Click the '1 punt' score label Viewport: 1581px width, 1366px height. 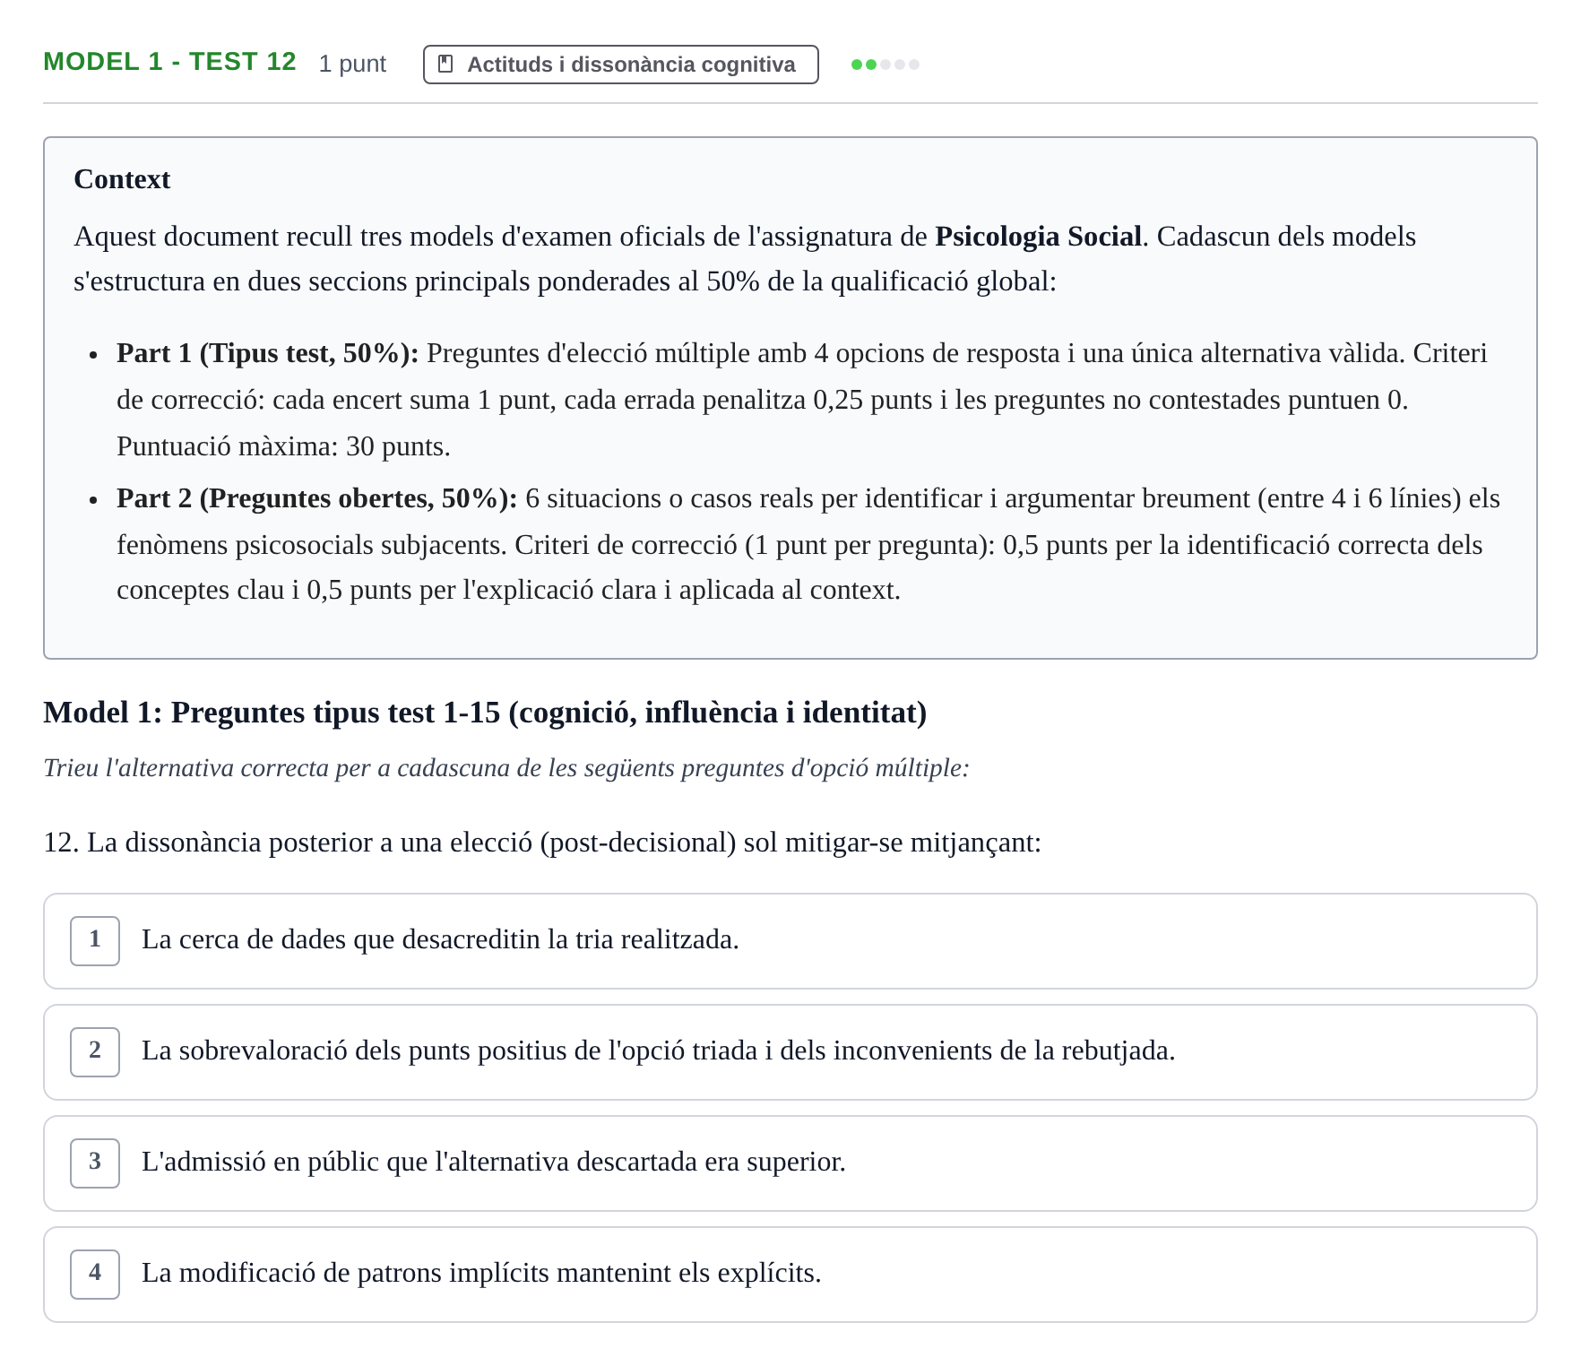[x=352, y=64]
